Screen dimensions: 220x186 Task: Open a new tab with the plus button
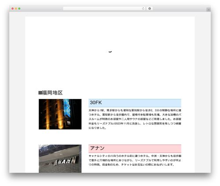tap(209, 10)
